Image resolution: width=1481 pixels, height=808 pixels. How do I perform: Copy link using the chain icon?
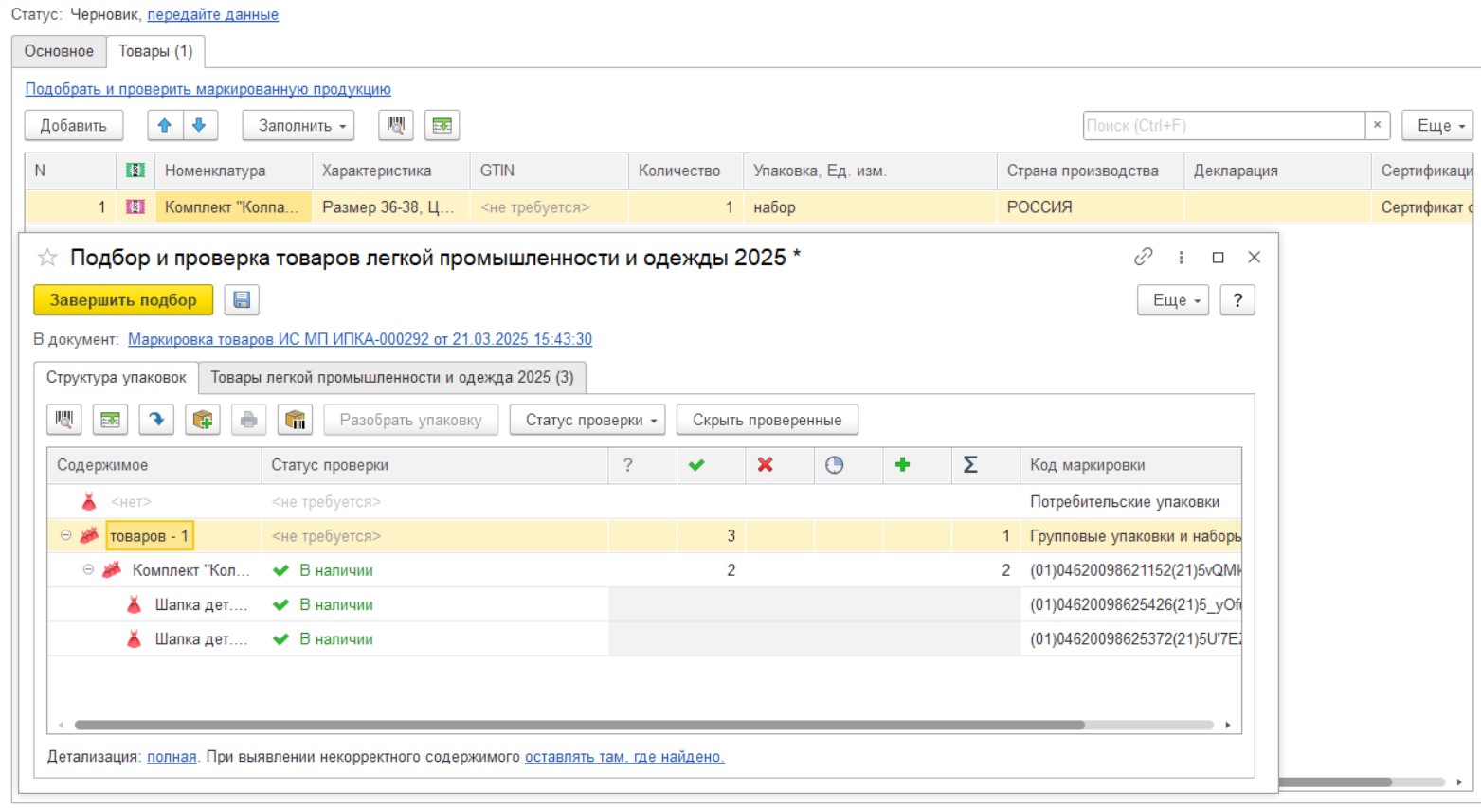[1144, 257]
